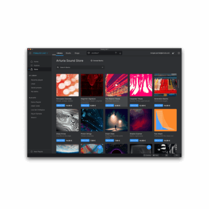
Task: Add Photon Strings to cart
Action: [x=85, y=141]
